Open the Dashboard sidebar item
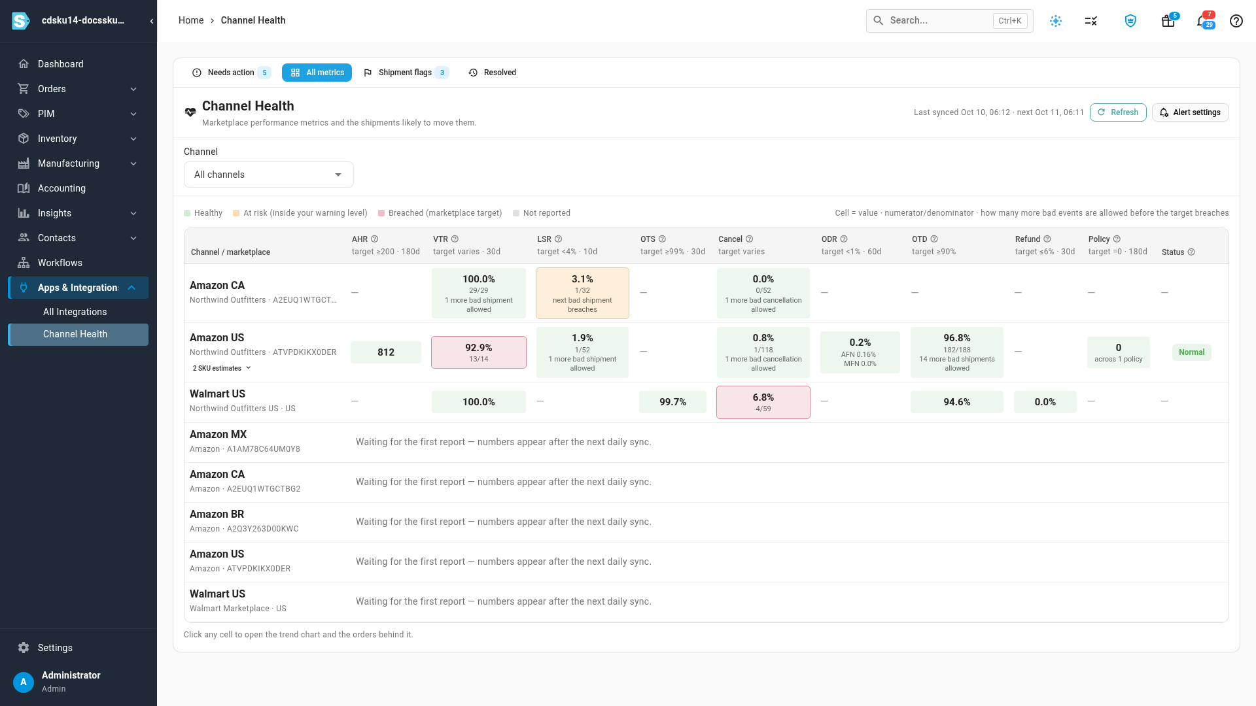This screenshot has height=706, width=1256. tap(78, 64)
